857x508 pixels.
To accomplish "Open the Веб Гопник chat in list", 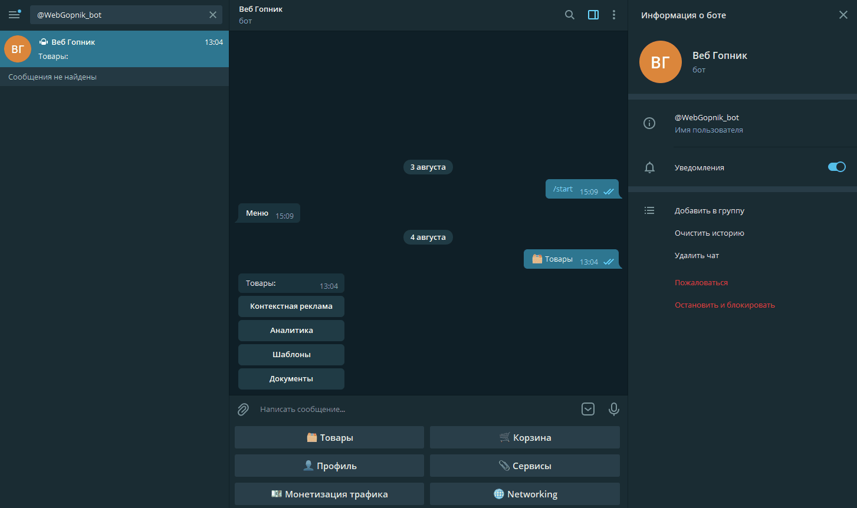I will click(114, 49).
